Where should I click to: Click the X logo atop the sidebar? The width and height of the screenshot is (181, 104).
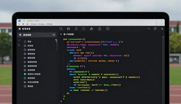click(x=20, y=29)
